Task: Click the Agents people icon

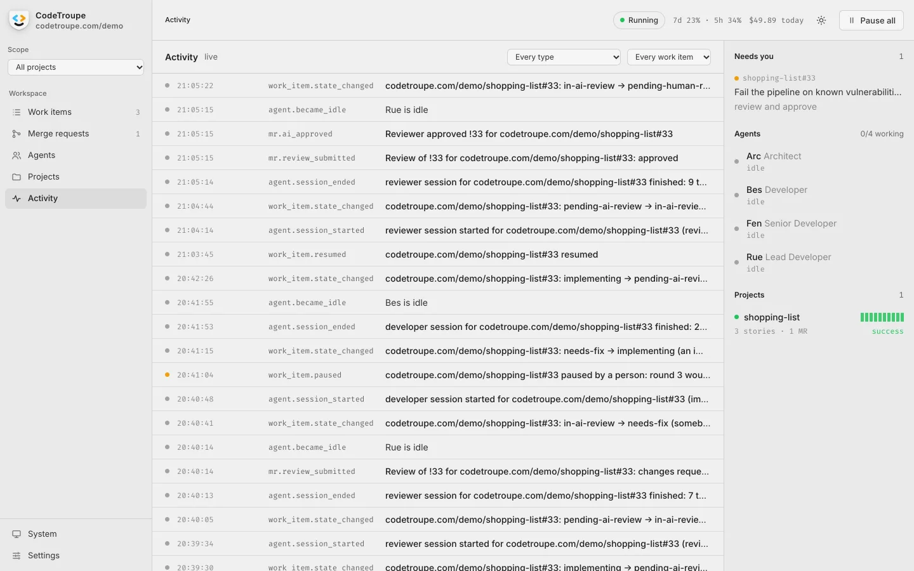Action: coord(17,155)
